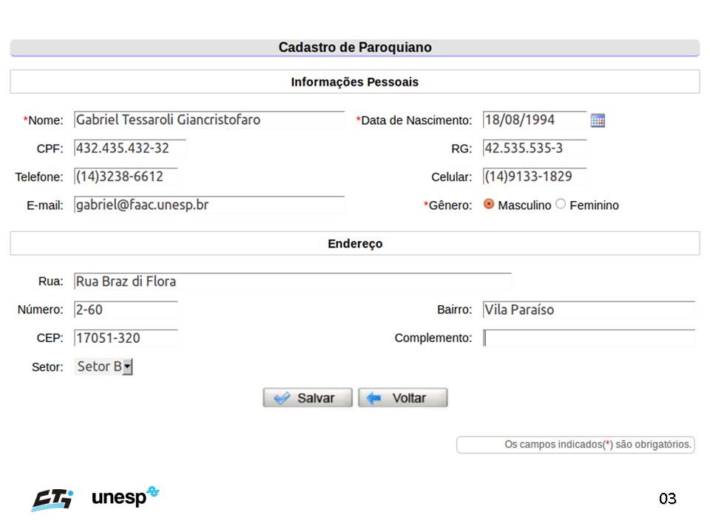Click the Data de Nascimento field
710x532 pixels.
pyautogui.click(x=535, y=120)
